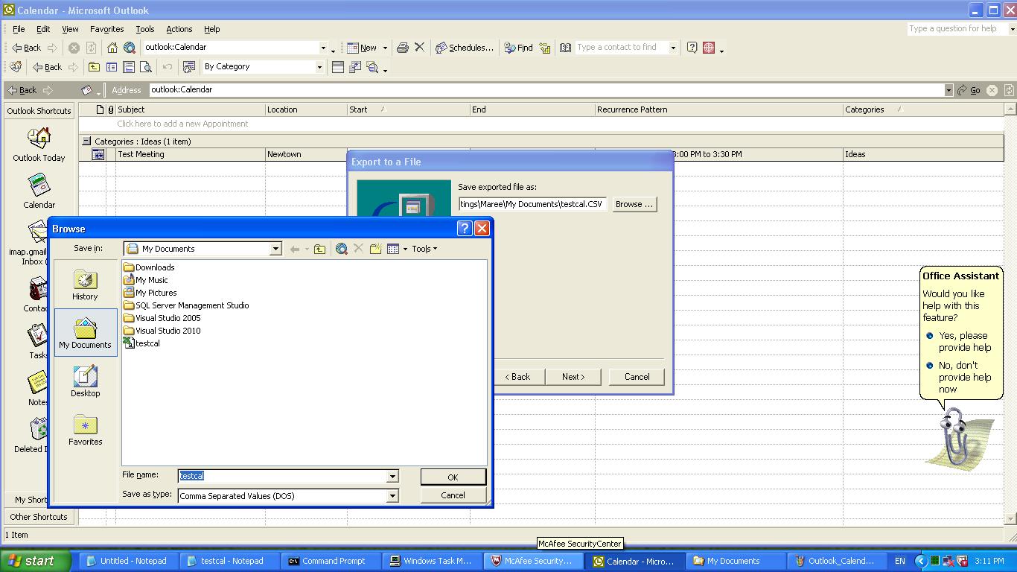Collapse the Categories: Ideas group

(86, 141)
